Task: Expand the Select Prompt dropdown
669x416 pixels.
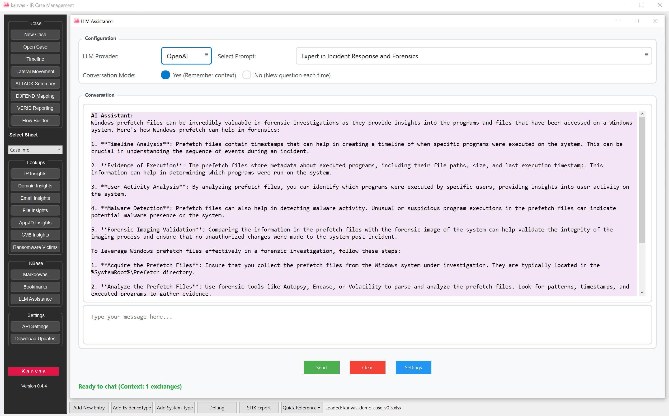Action: [474, 56]
